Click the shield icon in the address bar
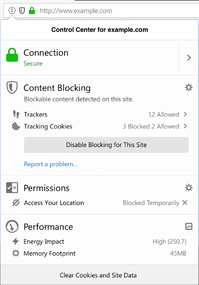 [22, 10]
